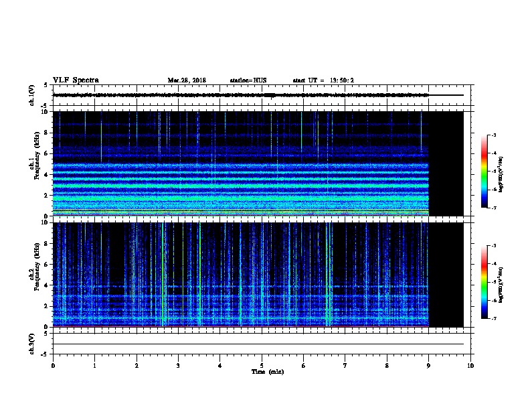Screen dimensions: 530x410
Task: Click the flat ch.3 voltage trace line
Action: click(258, 344)
